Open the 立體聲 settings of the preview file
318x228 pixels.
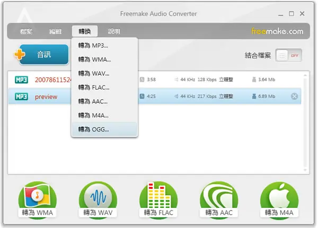click(226, 96)
